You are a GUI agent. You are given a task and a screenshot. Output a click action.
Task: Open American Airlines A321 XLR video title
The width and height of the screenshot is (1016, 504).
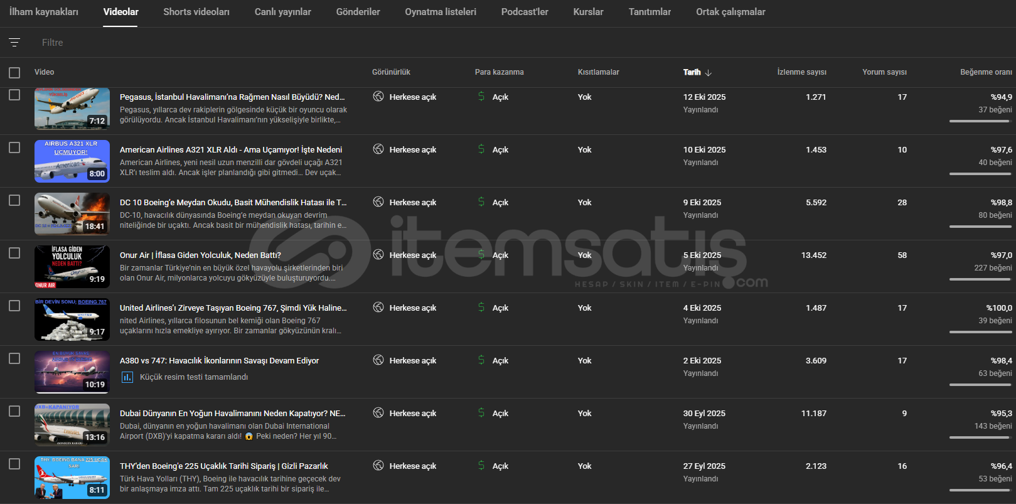tap(231, 150)
